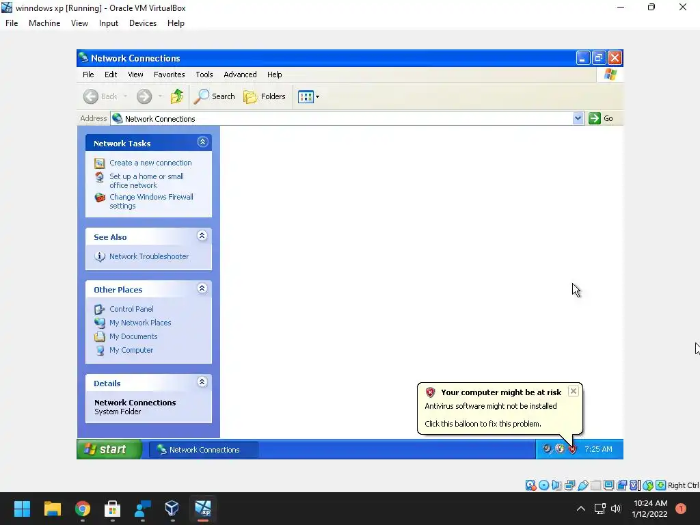Open the VirtualBox Machine menu
Viewport: 700px width, 525px height.
pos(44,23)
